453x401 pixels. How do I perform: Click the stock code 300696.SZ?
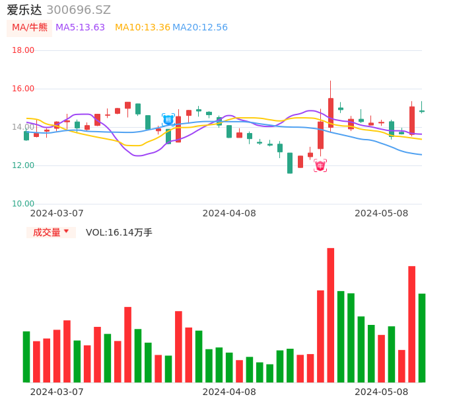(79, 10)
